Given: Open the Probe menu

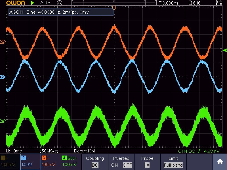Looking at the screenshot, I should (x=147, y=162).
